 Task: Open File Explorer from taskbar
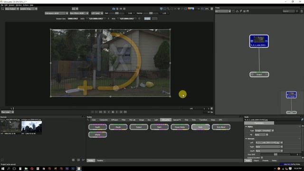click(26, 169)
